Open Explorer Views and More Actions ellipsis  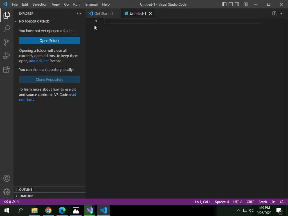[79, 13]
